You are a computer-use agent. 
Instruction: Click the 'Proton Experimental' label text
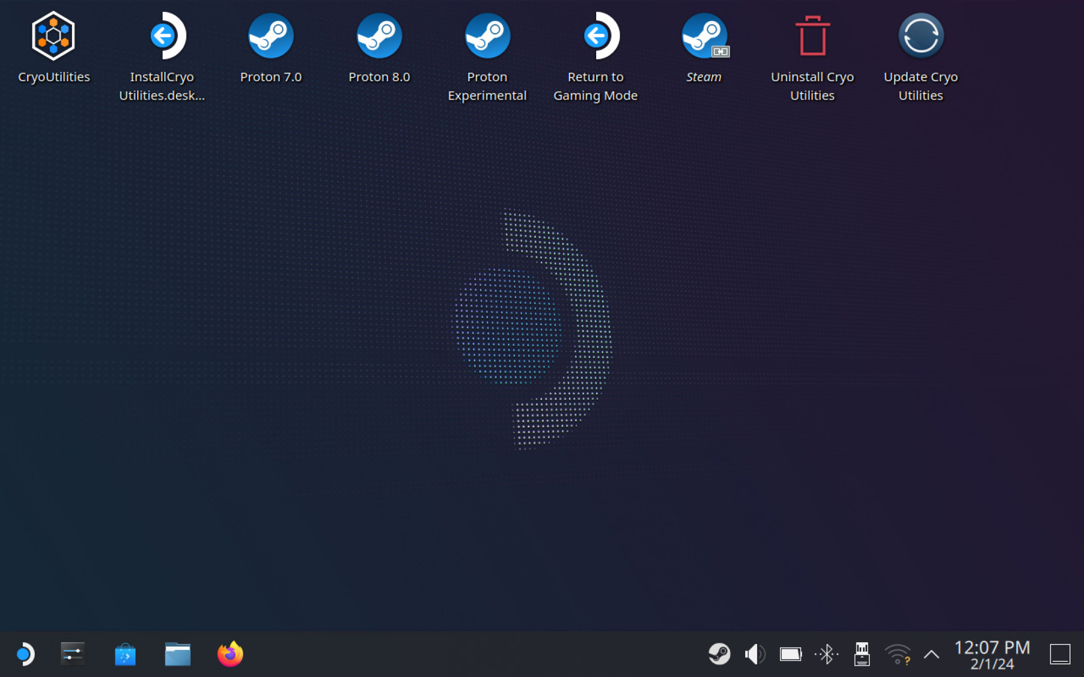(x=487, y=86)
